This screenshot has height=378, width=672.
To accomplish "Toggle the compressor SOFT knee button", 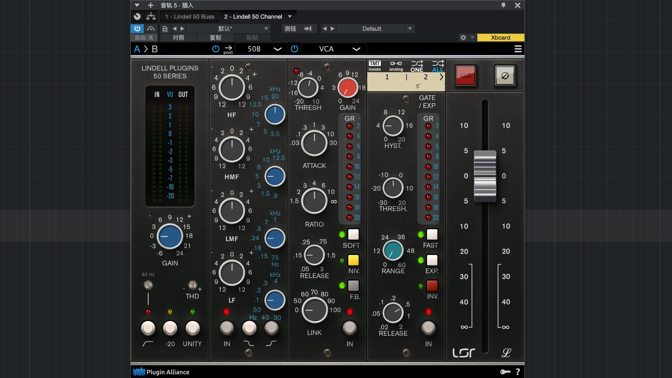I will point(353,234).
